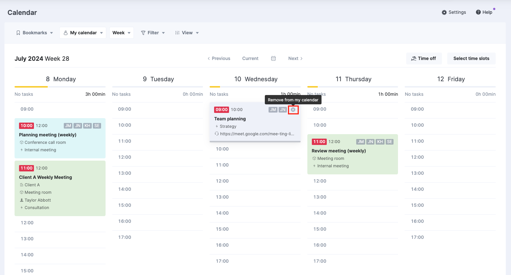Go to Next week
Screen dimensions: 511x275
[x=295, y=59]
